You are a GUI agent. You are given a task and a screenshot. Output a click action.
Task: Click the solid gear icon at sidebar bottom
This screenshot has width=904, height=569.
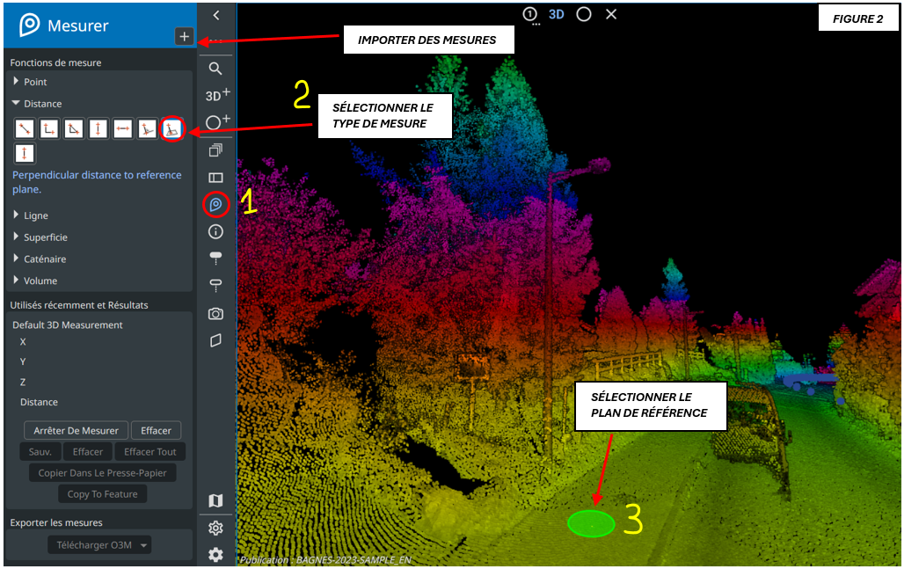pos(215,555)
